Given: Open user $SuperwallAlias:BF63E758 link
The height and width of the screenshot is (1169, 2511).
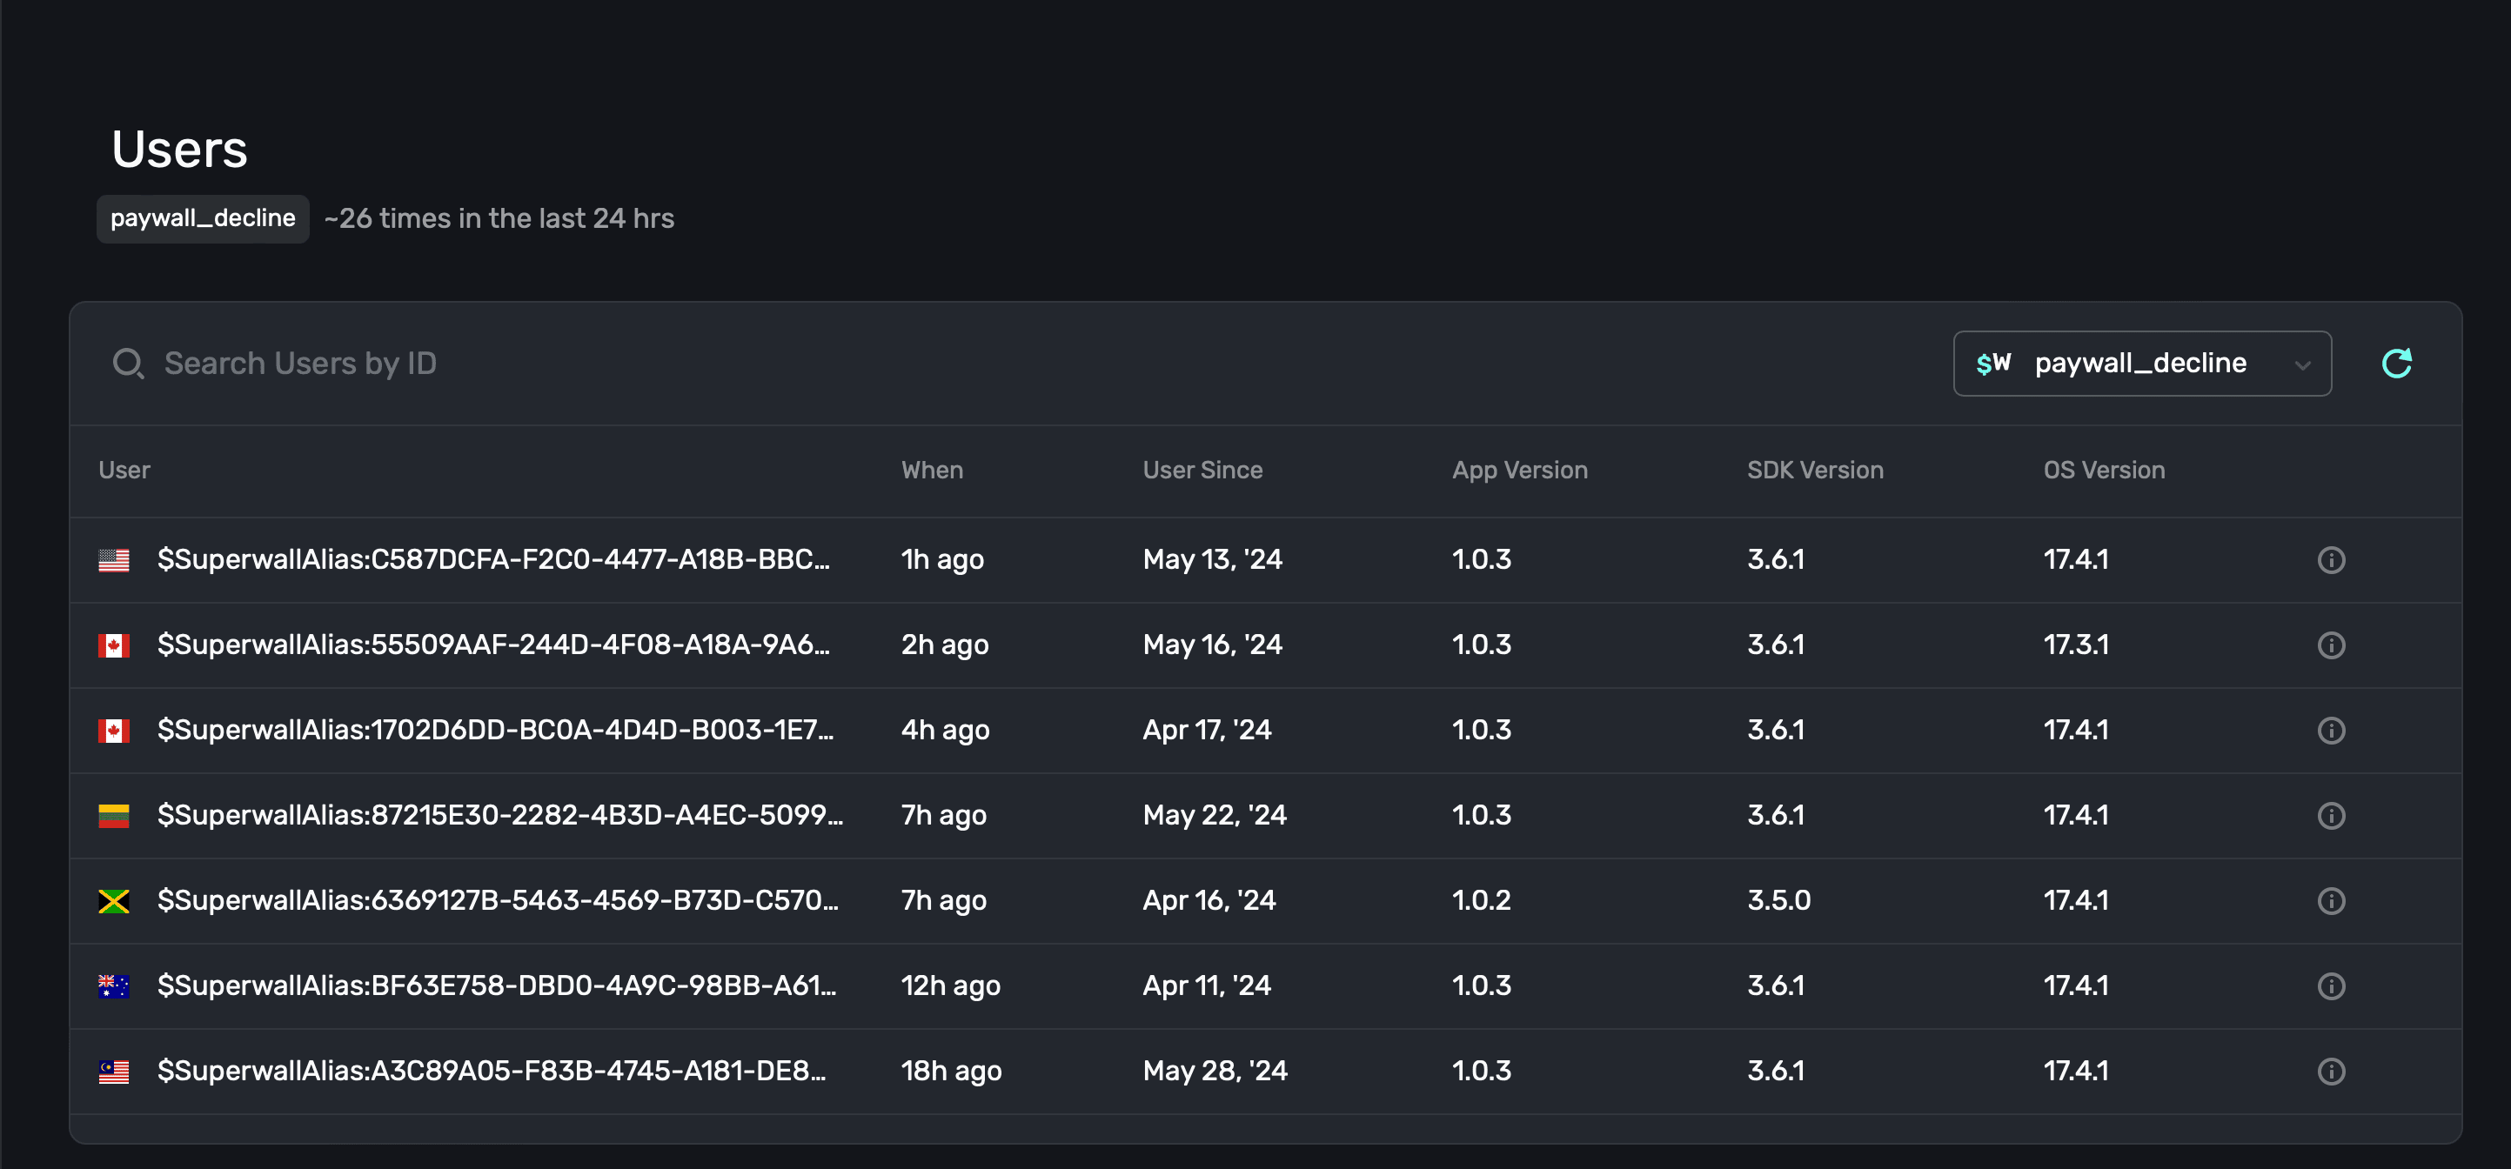Looking at the screenshot, I should [x=496, y=985].
